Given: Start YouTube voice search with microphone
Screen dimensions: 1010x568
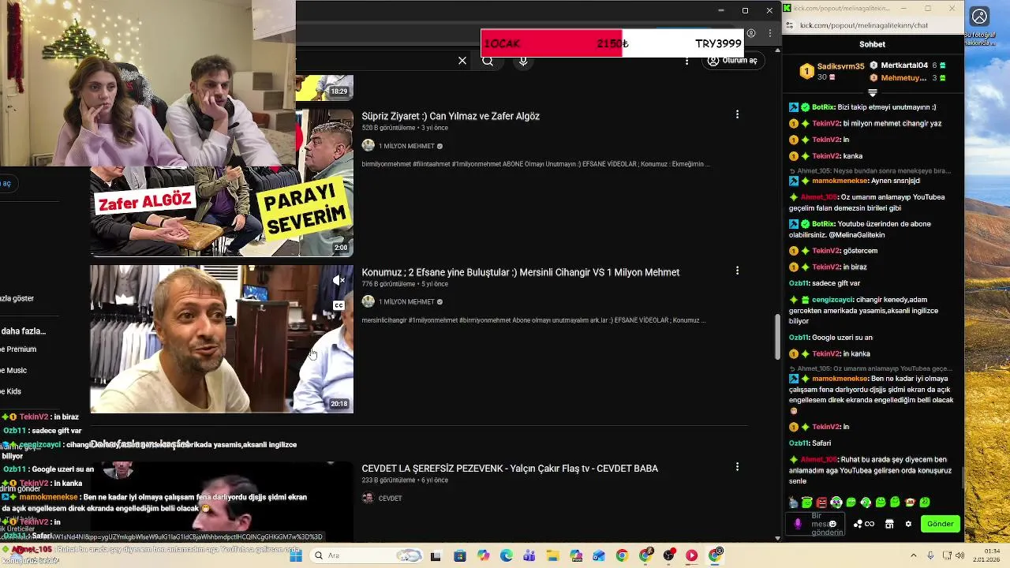Looking at the screenshot, I should [523, 61].
